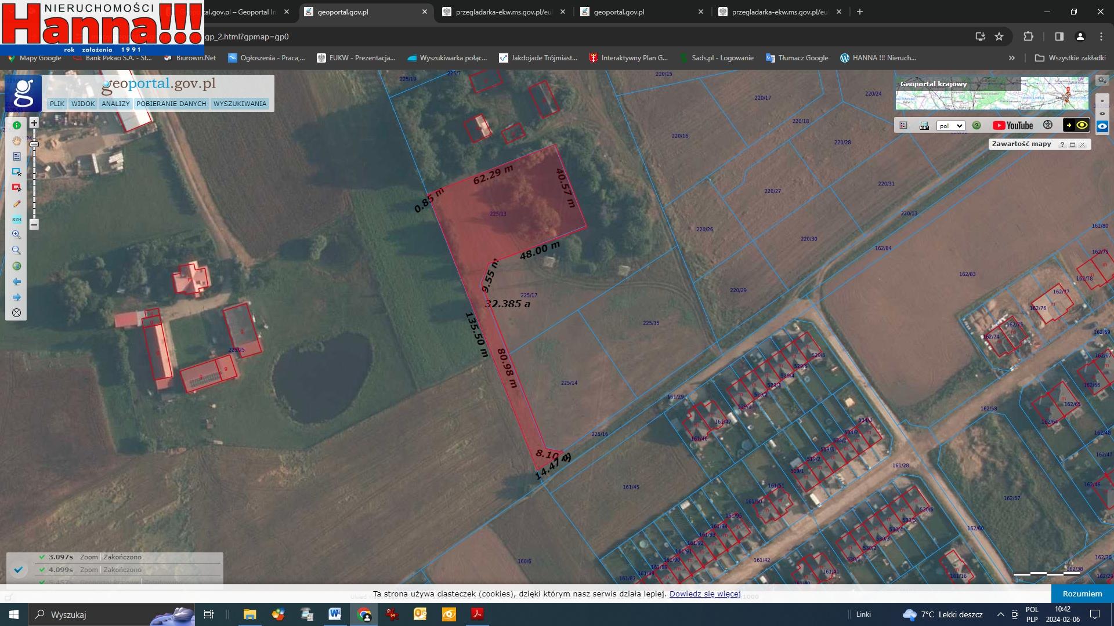
Task: Select the blue rectangle selection tool
Action: (16, 172)
